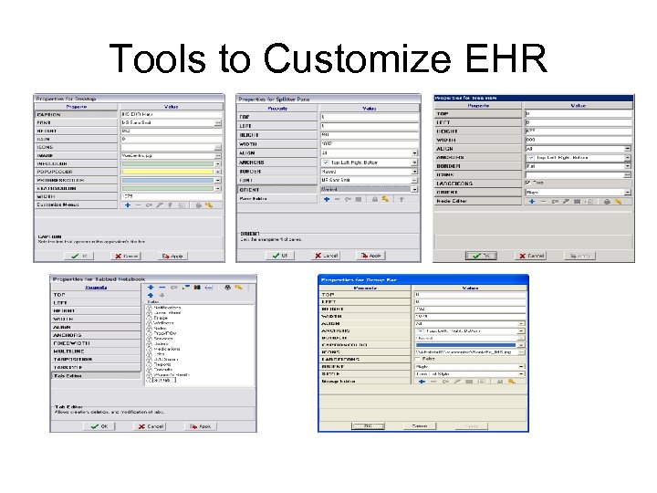657x493 pixels.
Task: Click the HEIGHT value field in Tree View properties
Action: coord(579,131)
